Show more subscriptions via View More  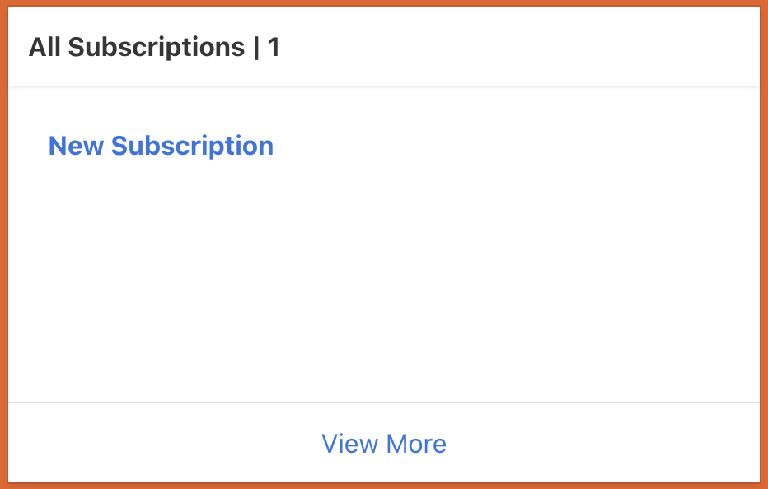pos(383,444)
